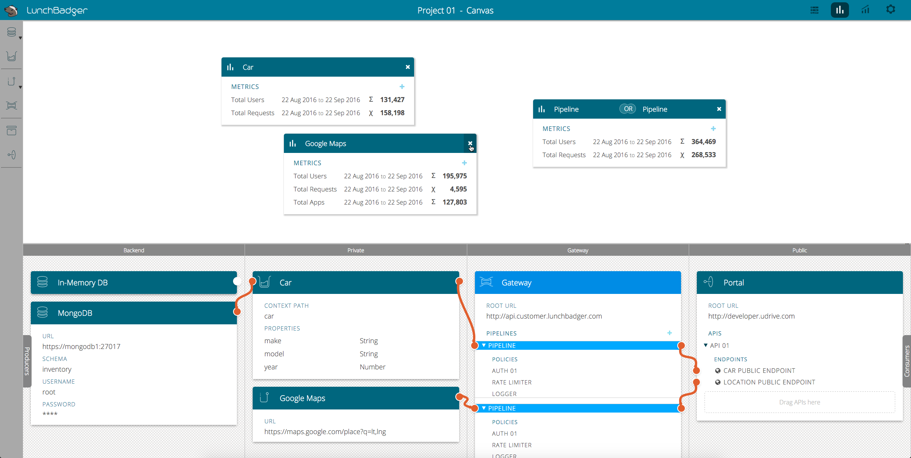Viewport: 911px width, 458px height.
Task: Open the Consumers side tab
Action: (907, 361)
